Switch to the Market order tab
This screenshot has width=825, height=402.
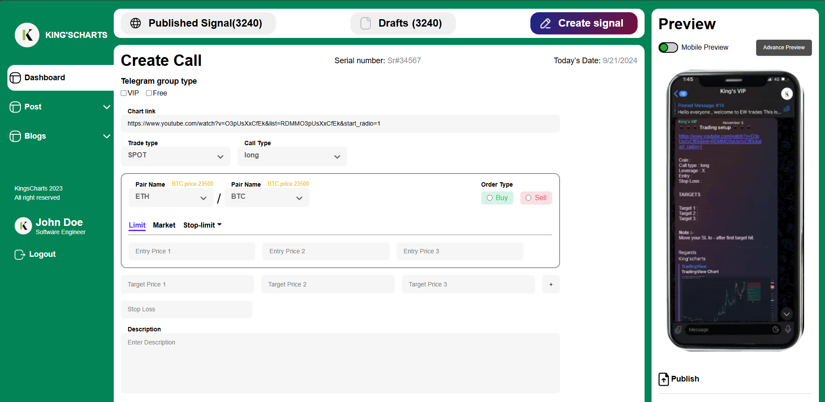(164, 225)
